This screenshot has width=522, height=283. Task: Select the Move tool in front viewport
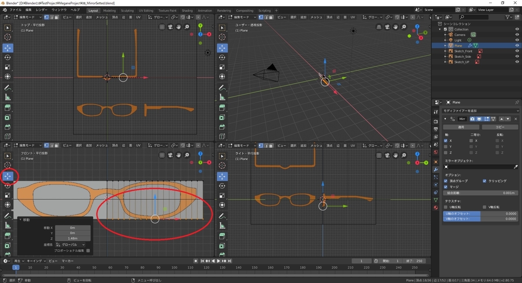point(8,176)
